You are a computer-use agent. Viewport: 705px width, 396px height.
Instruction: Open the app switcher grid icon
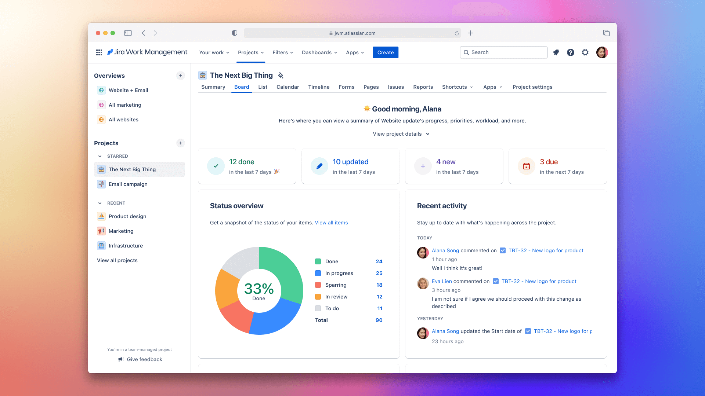[99, 52]
